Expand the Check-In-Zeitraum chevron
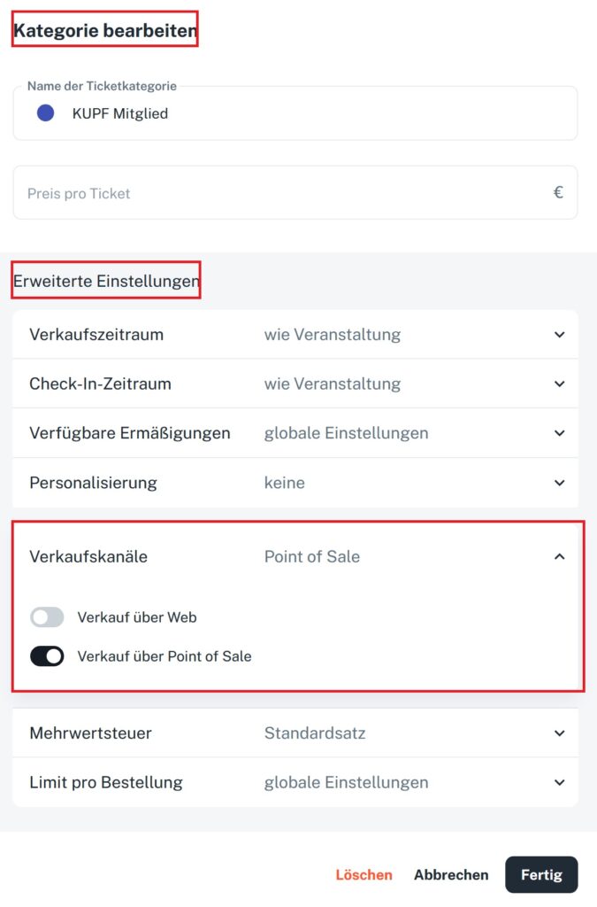Viewport: 597px width, 907px height. (x=560, y=384)
